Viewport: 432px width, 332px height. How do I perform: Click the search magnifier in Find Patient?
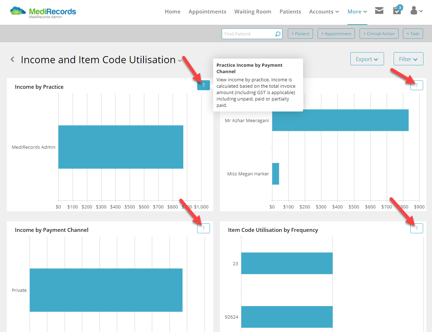278,34
